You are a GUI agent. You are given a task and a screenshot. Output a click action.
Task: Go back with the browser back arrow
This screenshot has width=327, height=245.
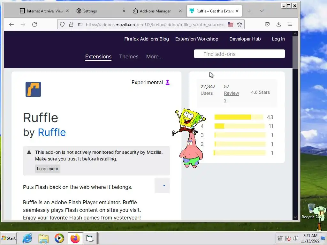click(x=11, y=25)
